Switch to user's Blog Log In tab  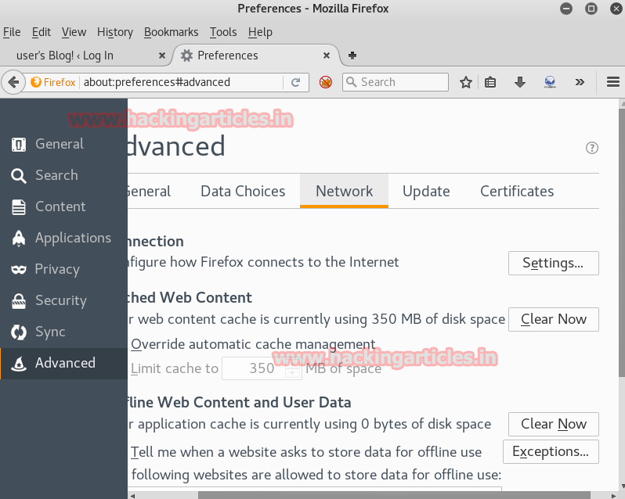click(x=85, y=56)
